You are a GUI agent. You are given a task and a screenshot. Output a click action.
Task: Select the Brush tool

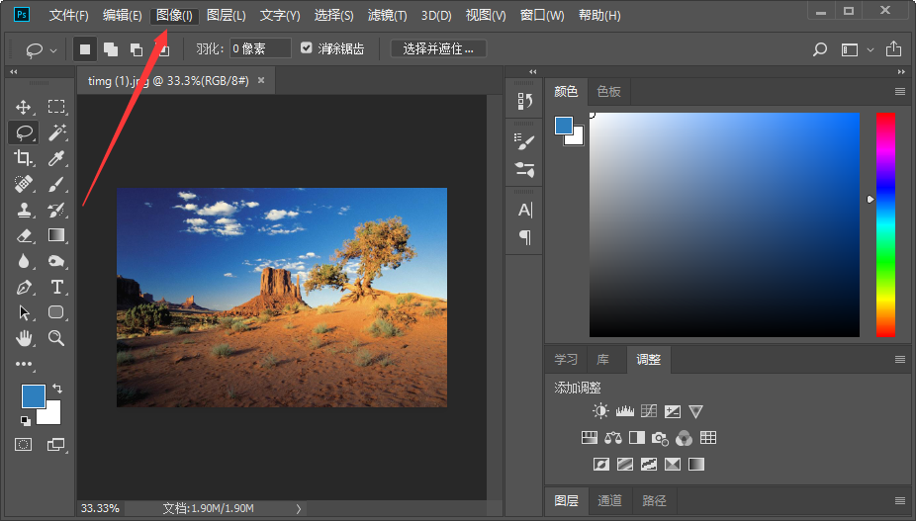click(56, 184)
